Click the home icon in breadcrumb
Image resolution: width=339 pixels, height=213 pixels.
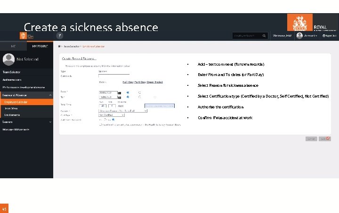point(59,46)
